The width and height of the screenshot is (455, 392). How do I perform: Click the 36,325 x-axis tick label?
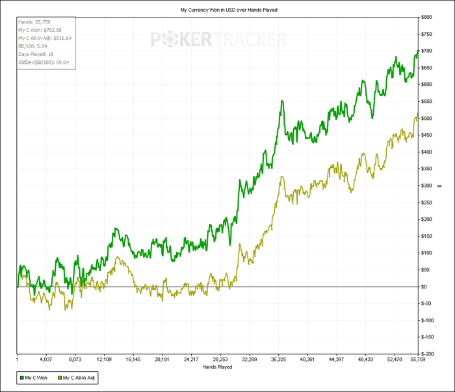pyautogui.click(x=278, y=359)
